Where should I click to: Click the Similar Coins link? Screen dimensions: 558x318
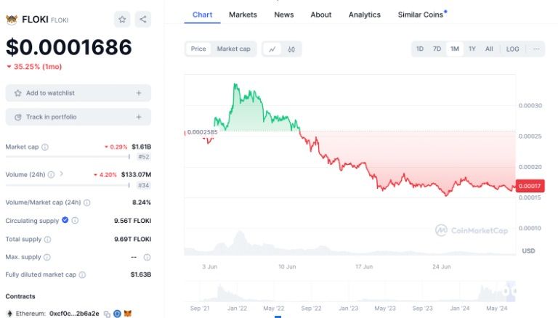(420, 15)
